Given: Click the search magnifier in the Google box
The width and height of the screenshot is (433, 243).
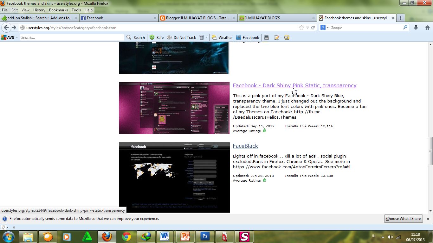Looking at the screenshot, I should click(405, 28).
